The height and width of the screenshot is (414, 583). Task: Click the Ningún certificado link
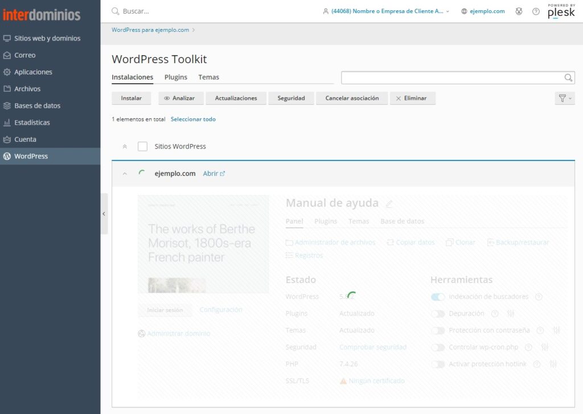point(377,381)
